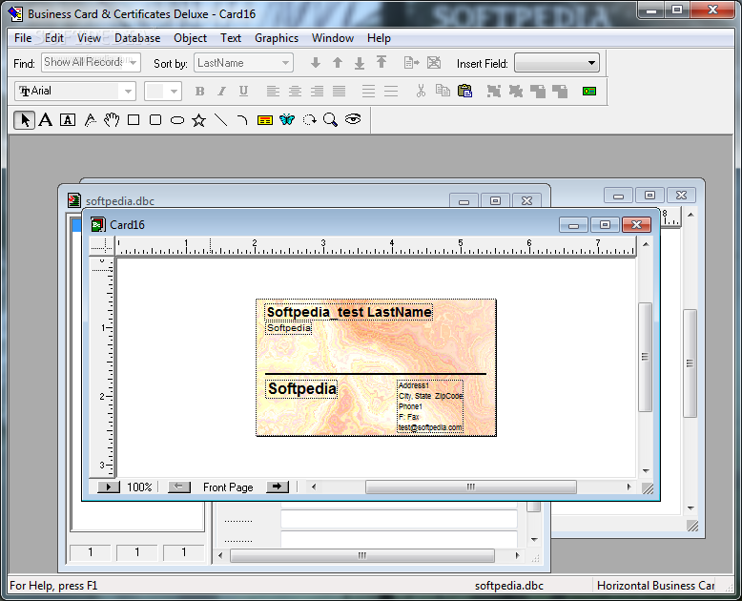Select the Softpedia_test LastName text on card
742x601 pixels.
pyautogui.click(x=349, y=312)
